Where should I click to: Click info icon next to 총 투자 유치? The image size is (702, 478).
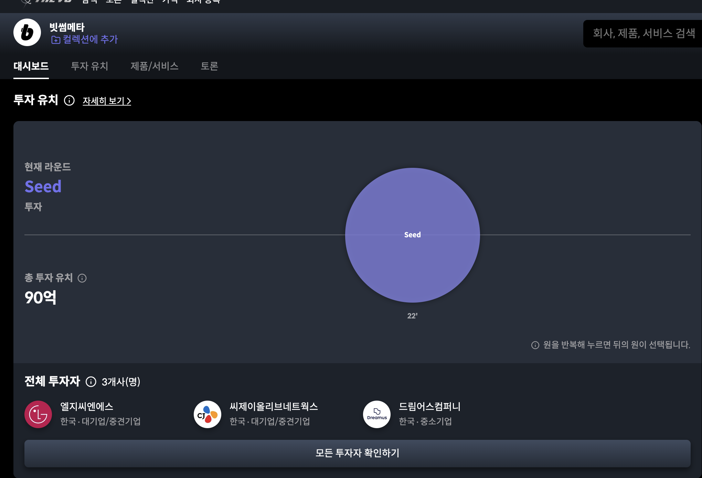pos(82,278)
